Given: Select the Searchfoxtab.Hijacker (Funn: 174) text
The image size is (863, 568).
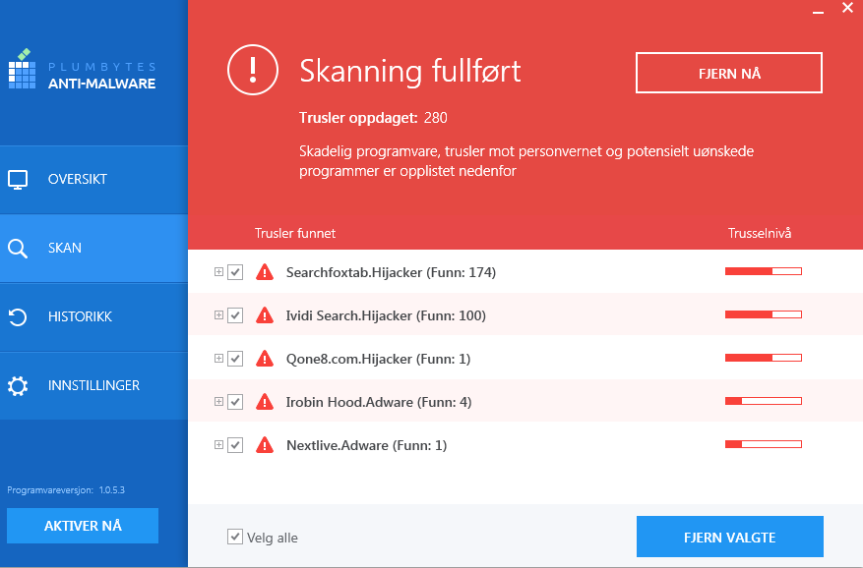Looking at the screenshot, I should (391, 273).
